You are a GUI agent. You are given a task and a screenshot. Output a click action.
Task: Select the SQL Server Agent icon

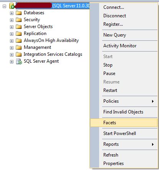pos(19,61)
